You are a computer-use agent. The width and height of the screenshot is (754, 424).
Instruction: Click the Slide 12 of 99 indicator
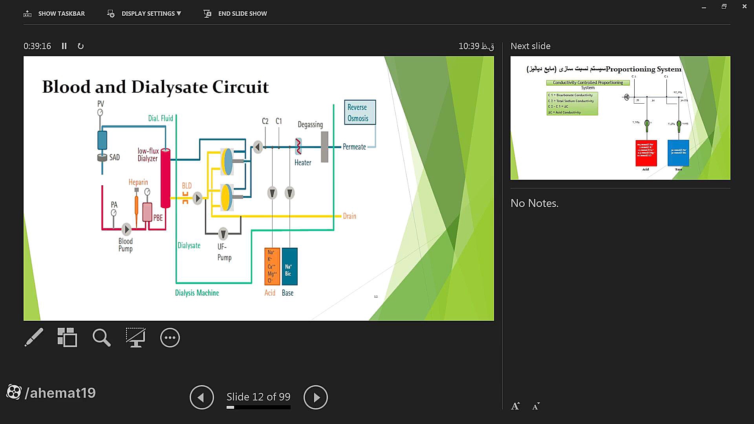pyautogui.click(x=258, y=397)
